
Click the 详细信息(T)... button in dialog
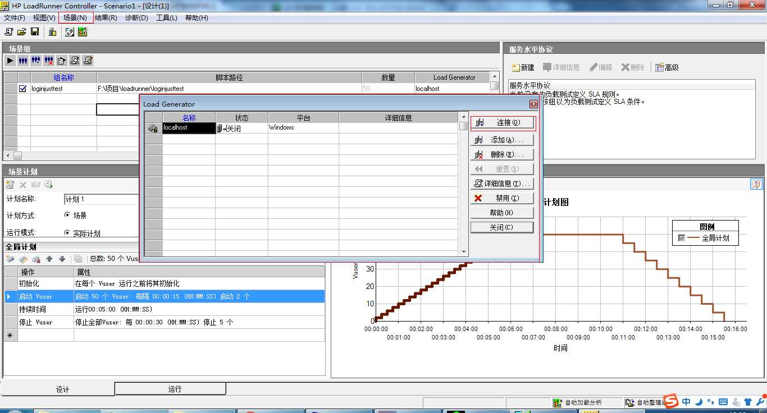(502, 183)
